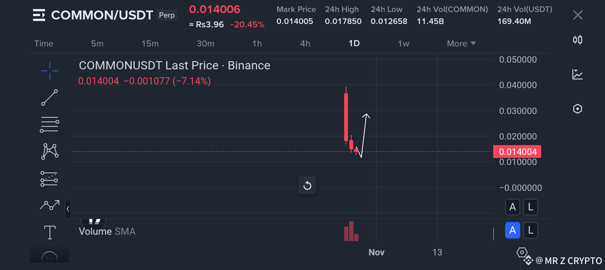Disable auto scale on the volume pane

pos(512,230)
